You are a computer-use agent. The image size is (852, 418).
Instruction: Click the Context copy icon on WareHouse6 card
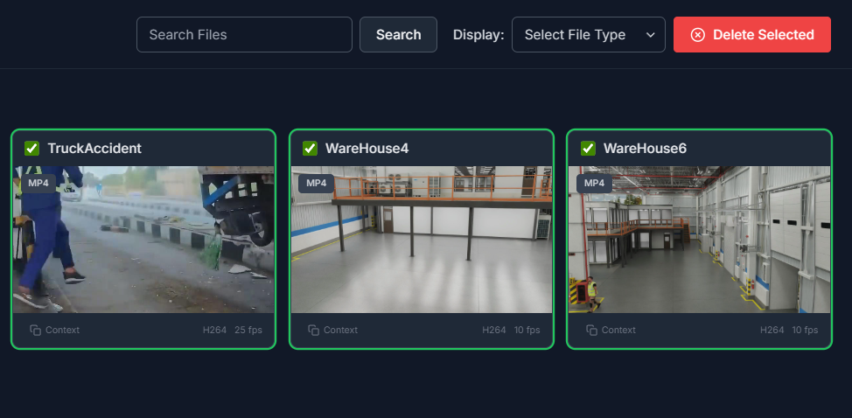point(592,331)
